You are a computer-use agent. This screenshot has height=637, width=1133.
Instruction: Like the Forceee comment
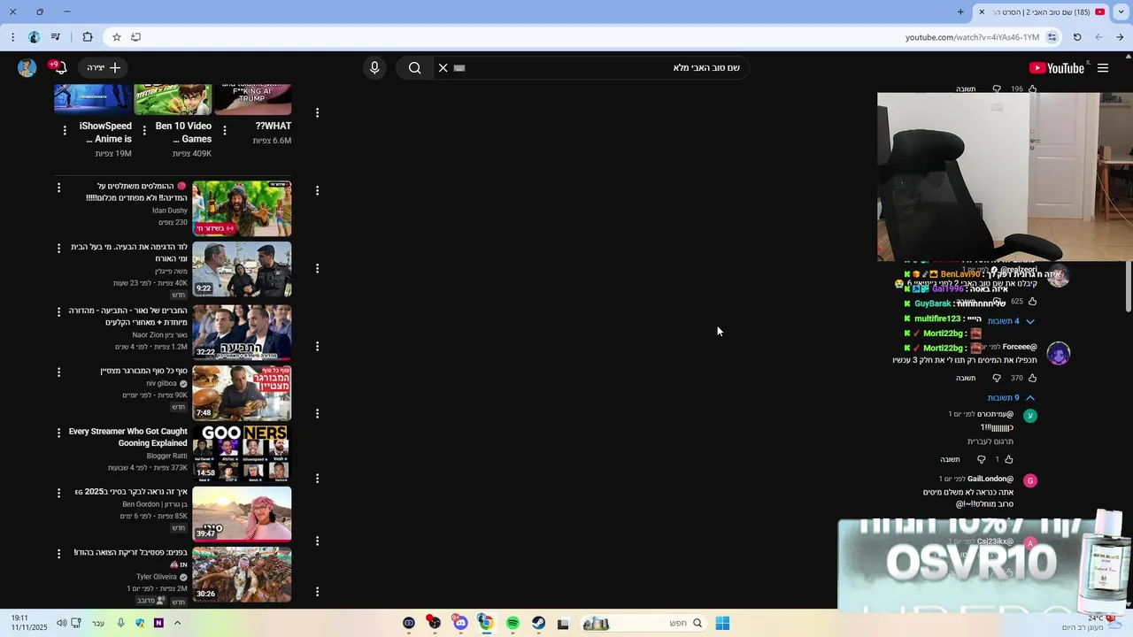click(1032, 378)
